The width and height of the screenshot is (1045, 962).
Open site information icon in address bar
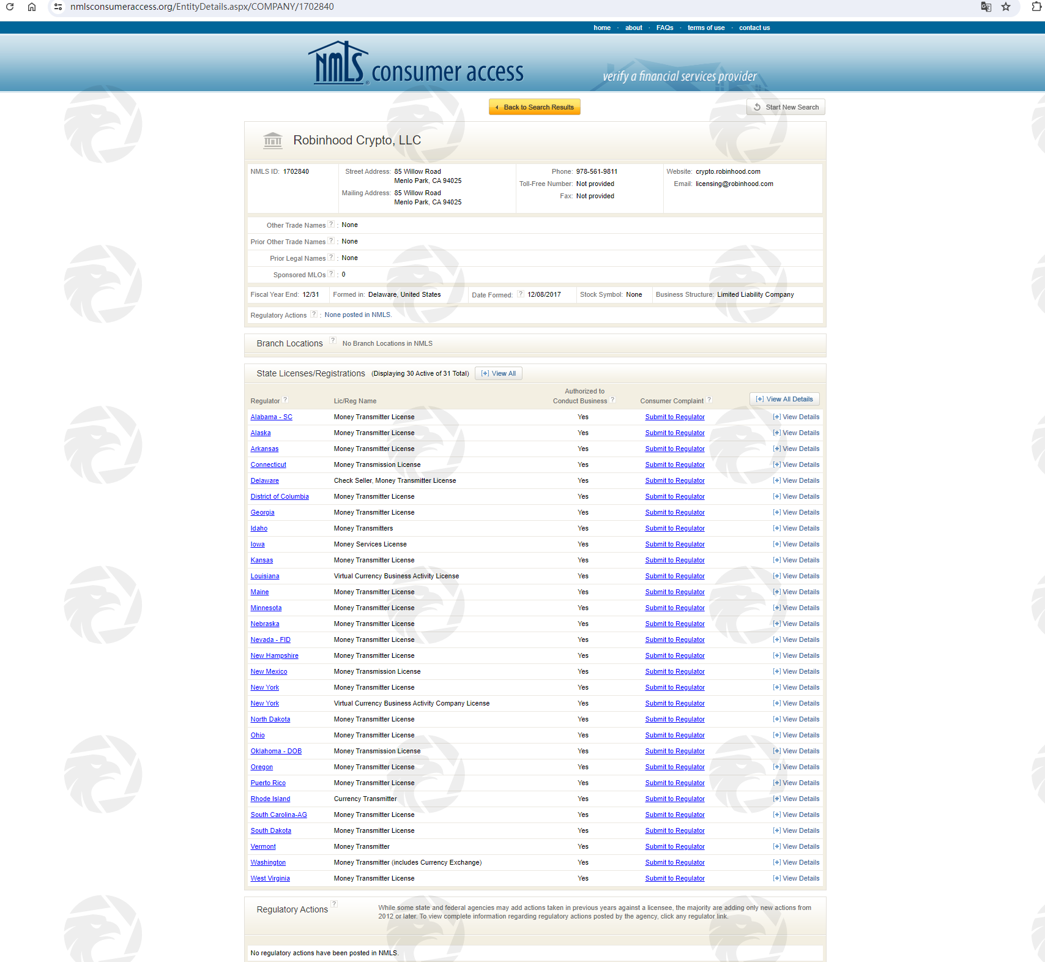58,7
